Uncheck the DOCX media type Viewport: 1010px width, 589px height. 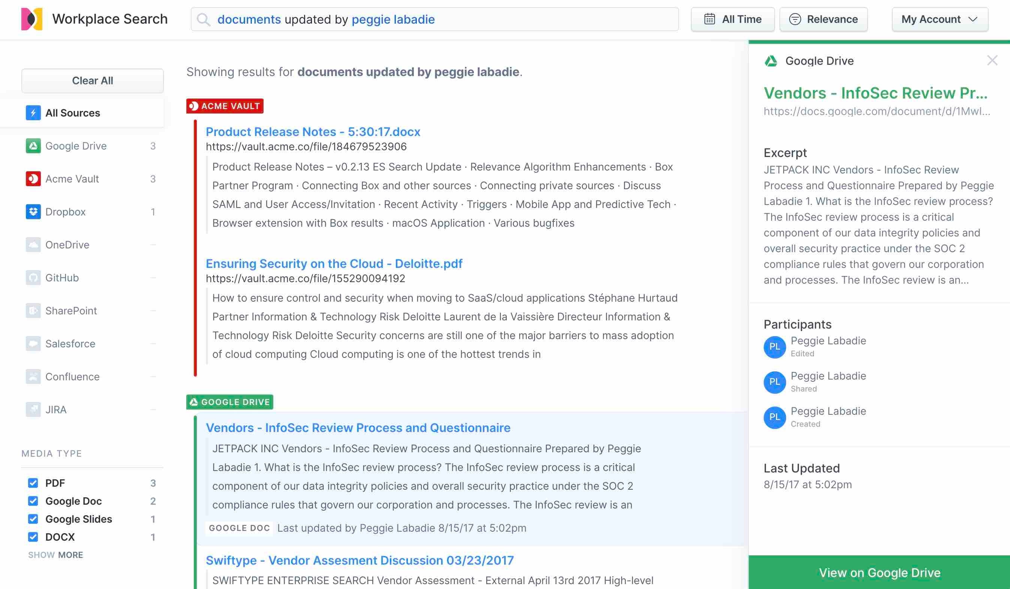click(x=33, y=537)
